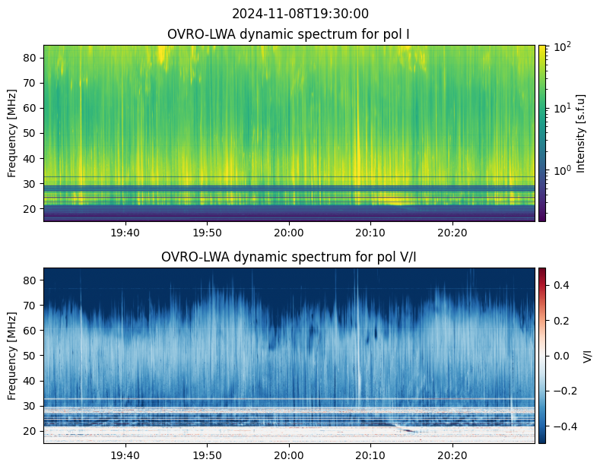The image size is (600, 469).
Task: Click the Intensity [s.f.u] colorbar label
Action: click(581, 133)
